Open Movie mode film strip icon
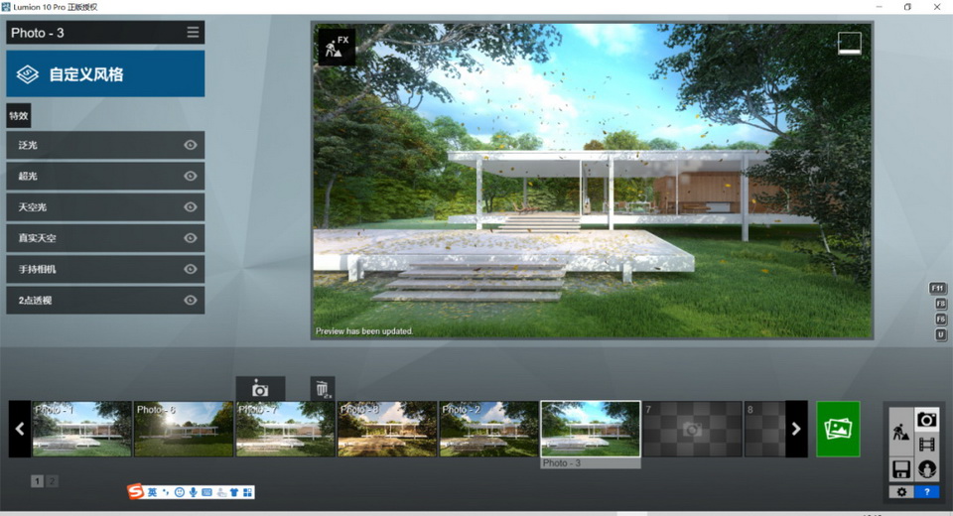 pos(926,445)
